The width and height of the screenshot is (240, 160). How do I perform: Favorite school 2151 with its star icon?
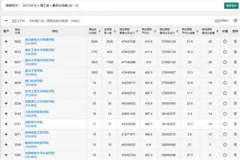tap(225, 124)
